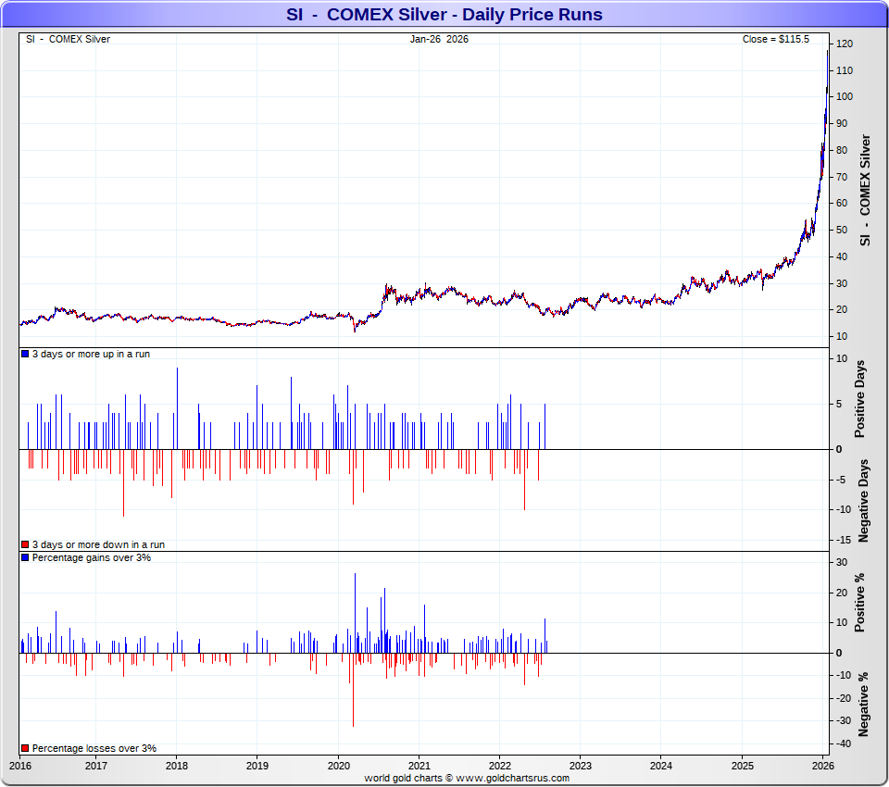Click the 'SI - COMEX Silver' top-left label

coord(68,39)
